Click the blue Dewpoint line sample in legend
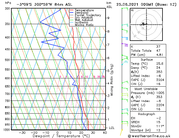The height and width of the screenshot is (138, 179). tap(71, 13)
